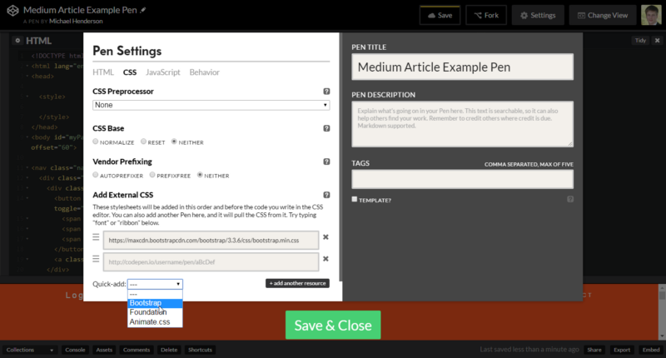Click the Add External CSS help icon
The width and height of the screenshot is (666, 358).
point(326,195)
